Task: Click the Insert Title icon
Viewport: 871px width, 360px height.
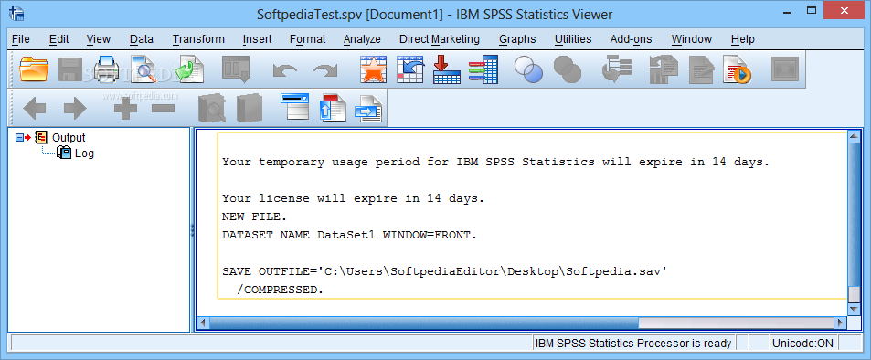Action: 332,109
